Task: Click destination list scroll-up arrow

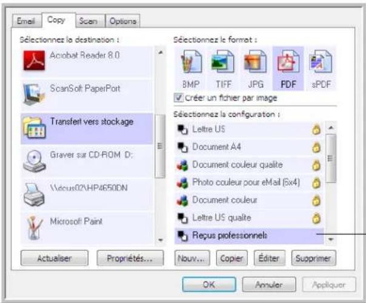Action: pyautogui.click(x=161, y=53)
